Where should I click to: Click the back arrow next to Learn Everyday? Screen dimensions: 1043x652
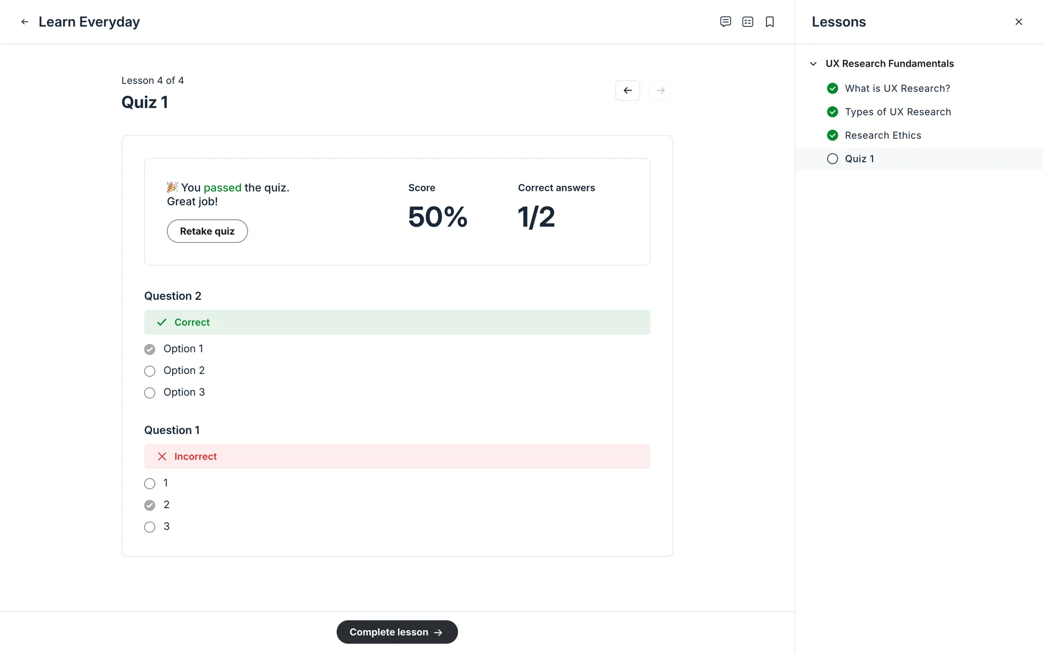click(24, 22)
